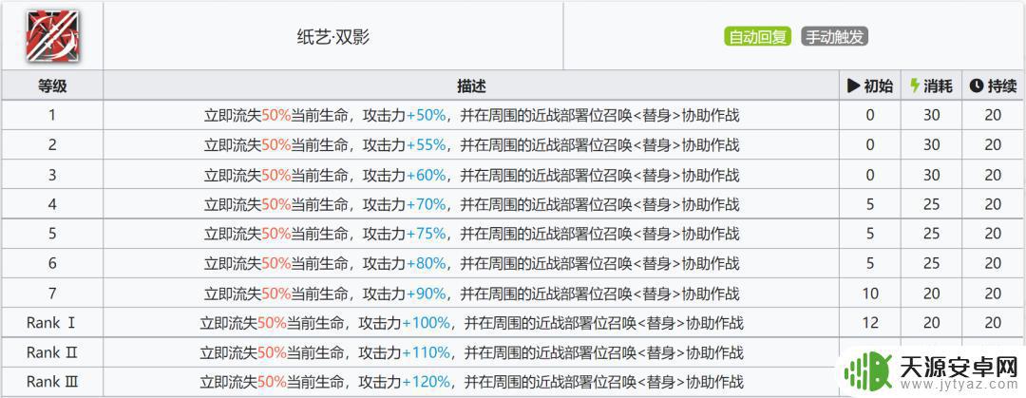Select level 2 cell
1026x398 pixels.
52,144
